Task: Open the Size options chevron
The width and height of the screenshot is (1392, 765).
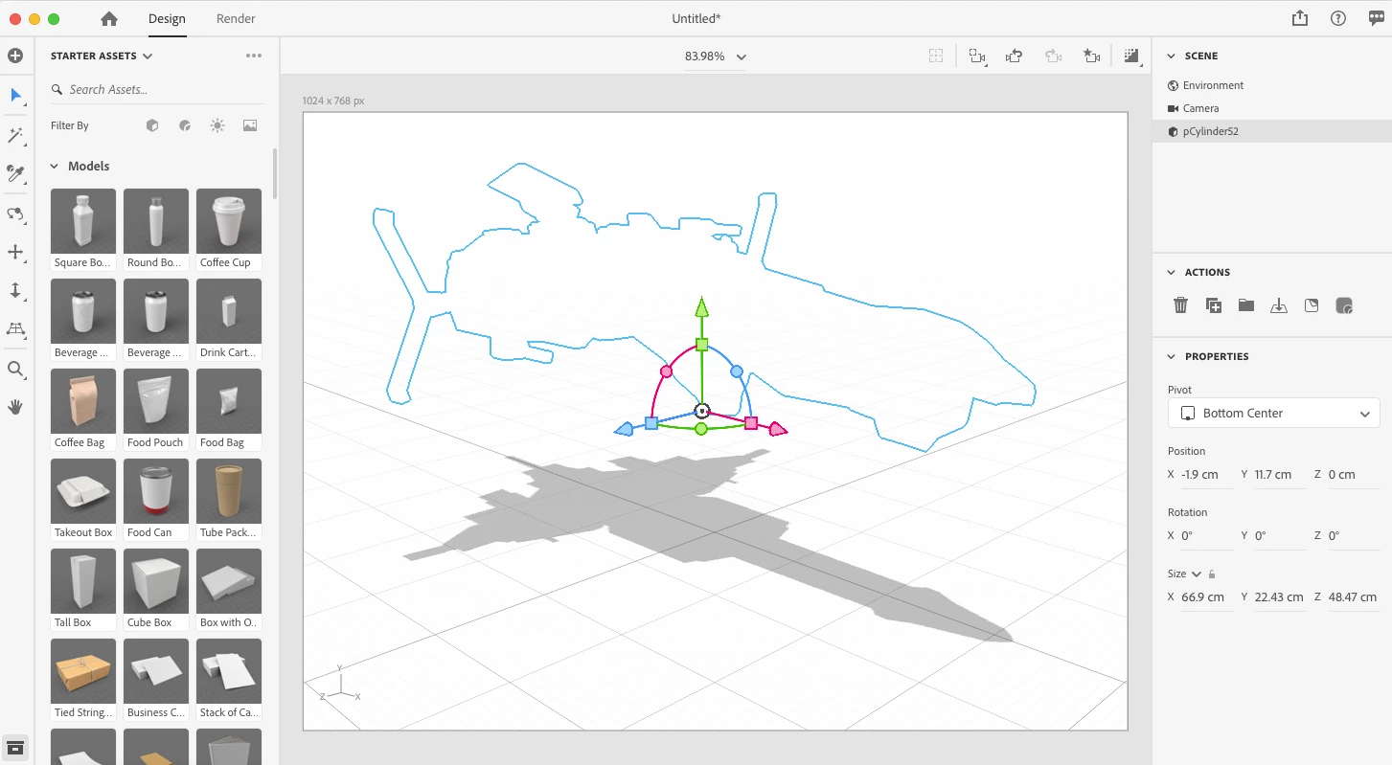Action: pyautogui.click(x=1197, y=574)
